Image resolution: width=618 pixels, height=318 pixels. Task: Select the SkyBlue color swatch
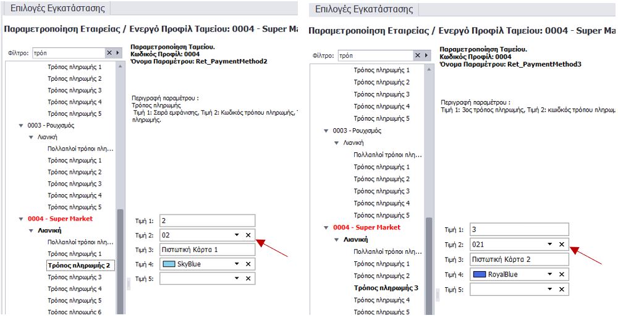168,264
